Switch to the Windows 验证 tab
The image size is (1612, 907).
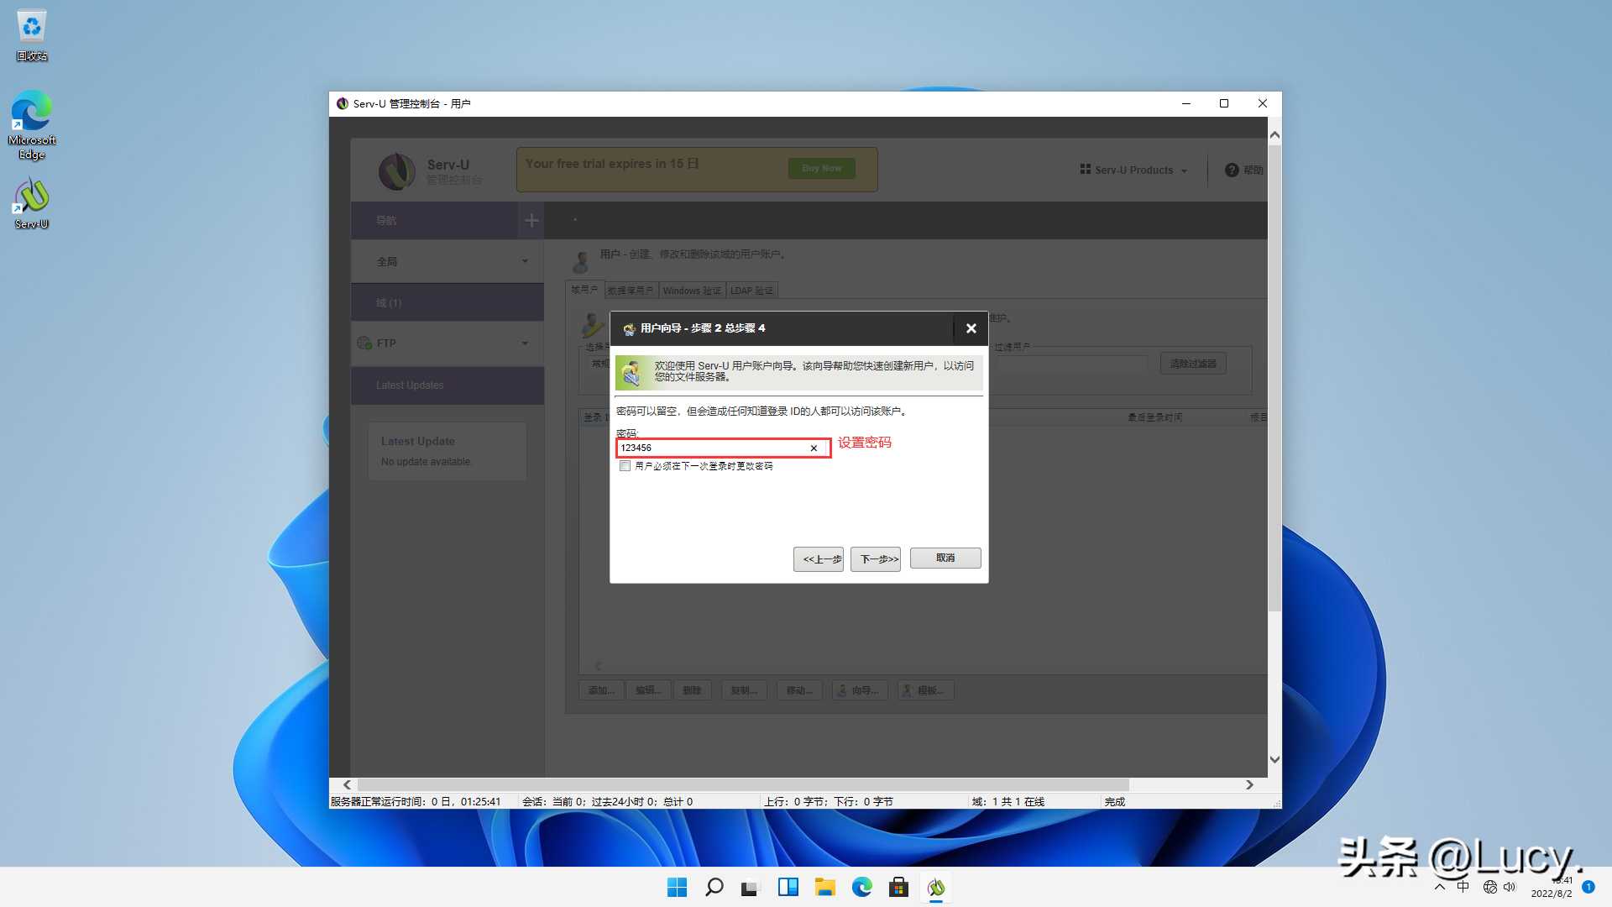click(x=692, y=291)
